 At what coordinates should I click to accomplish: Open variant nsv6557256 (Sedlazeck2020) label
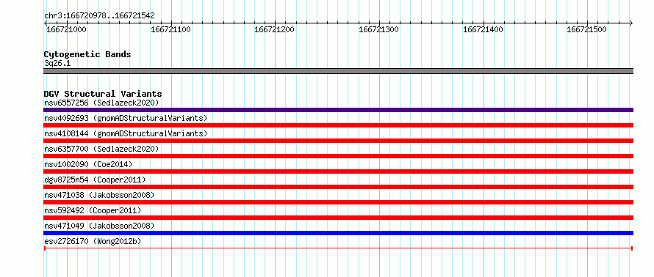coord(101,103)
